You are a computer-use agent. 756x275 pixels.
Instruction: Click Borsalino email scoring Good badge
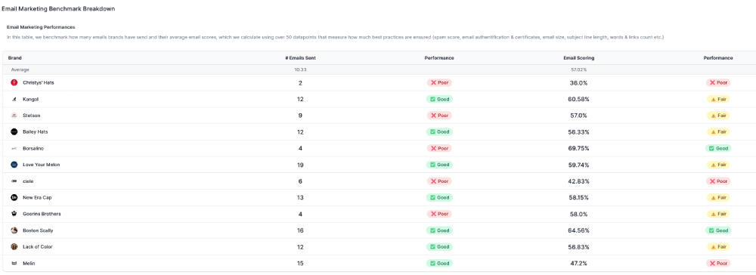718,148
